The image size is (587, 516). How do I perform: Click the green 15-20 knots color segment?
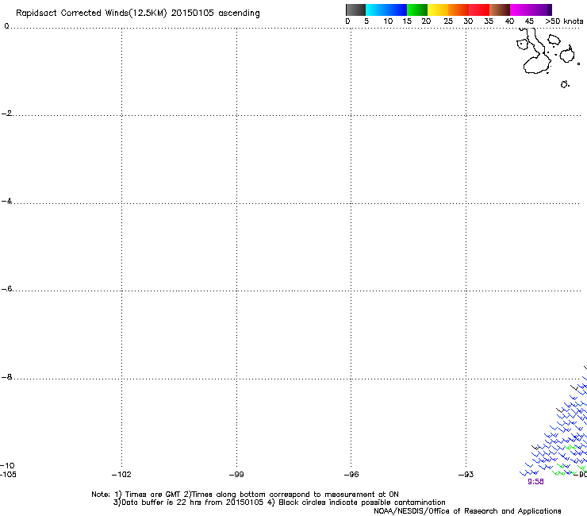click(417, 10)
